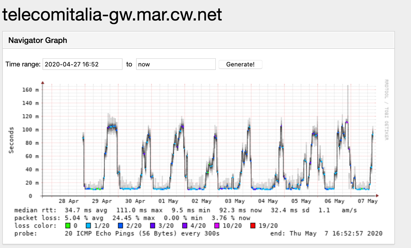
Task: Click the 04 May x-axis label
Action: point(268,201)
